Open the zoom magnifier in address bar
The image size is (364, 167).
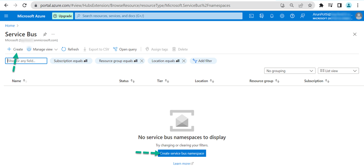[x=292, y=5]
